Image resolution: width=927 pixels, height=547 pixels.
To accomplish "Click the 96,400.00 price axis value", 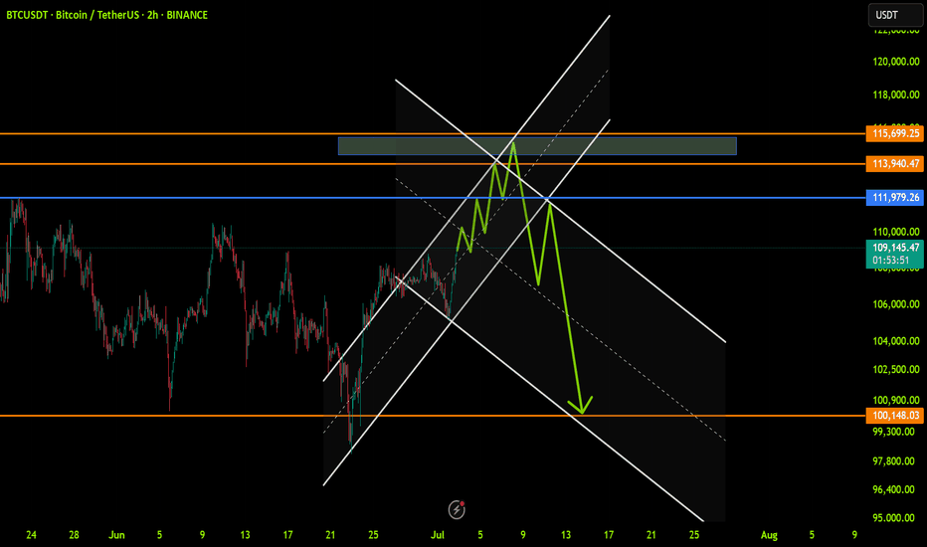I will 894,489.
